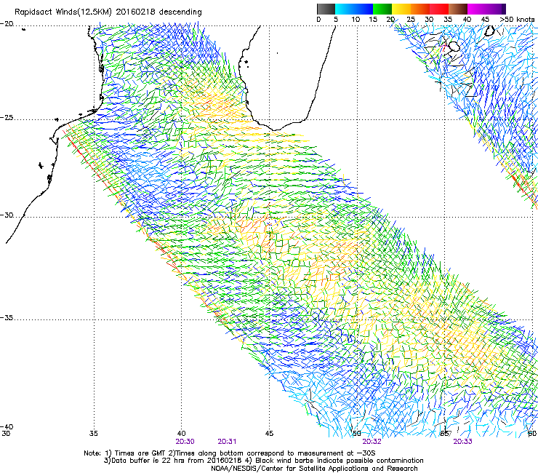Click the '25' label under the color bar

pyautogui.click(x=411, y=20)
